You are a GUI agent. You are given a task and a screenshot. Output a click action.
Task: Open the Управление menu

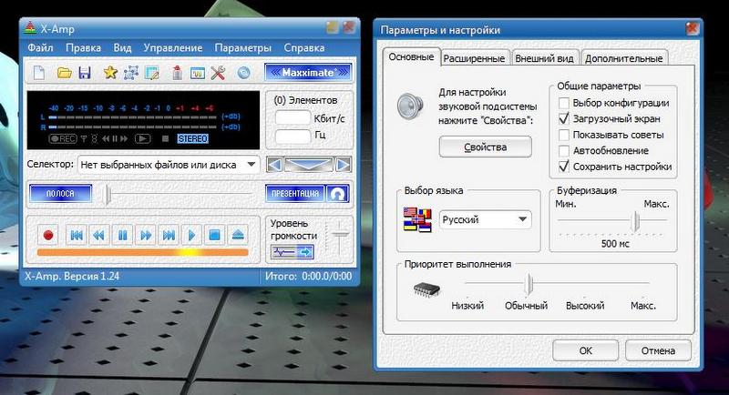pos(173,48)
